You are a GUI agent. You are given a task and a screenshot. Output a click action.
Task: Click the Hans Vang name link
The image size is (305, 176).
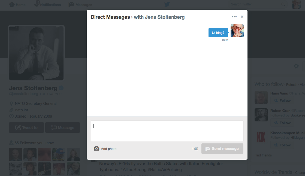279,93
